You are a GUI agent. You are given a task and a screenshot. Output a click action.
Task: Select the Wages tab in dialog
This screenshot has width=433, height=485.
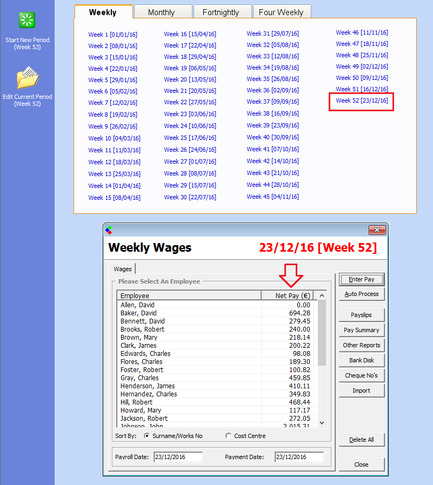click(122, 268)
